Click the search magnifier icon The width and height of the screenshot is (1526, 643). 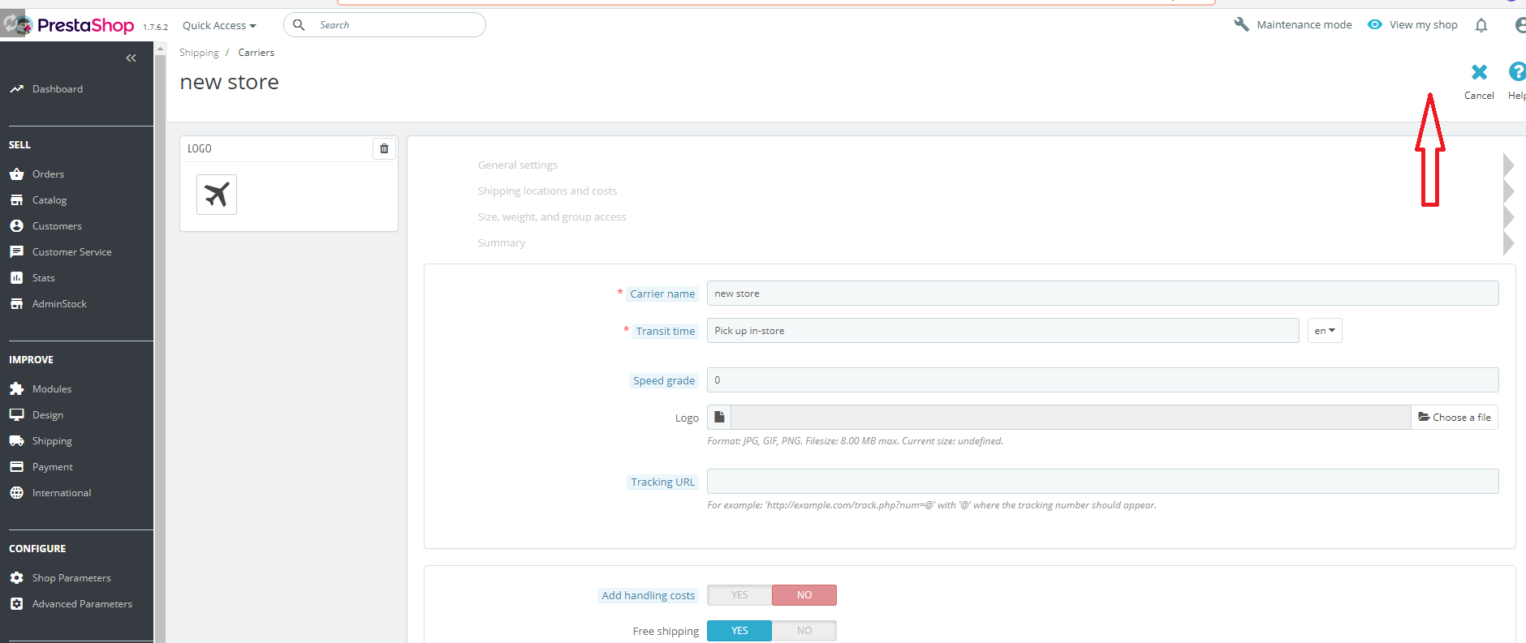299,25
